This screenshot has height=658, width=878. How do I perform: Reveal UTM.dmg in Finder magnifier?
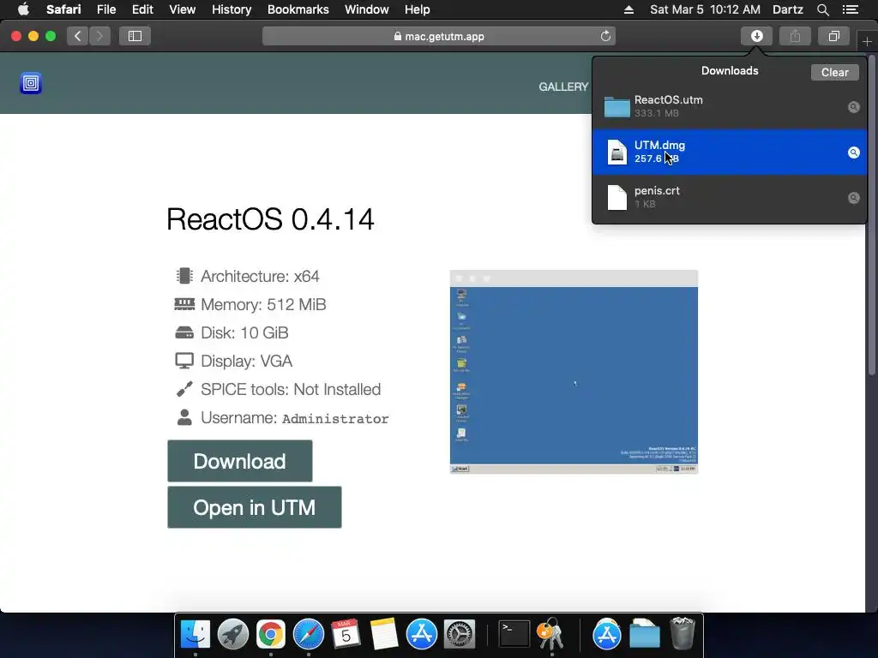[853, 153]
